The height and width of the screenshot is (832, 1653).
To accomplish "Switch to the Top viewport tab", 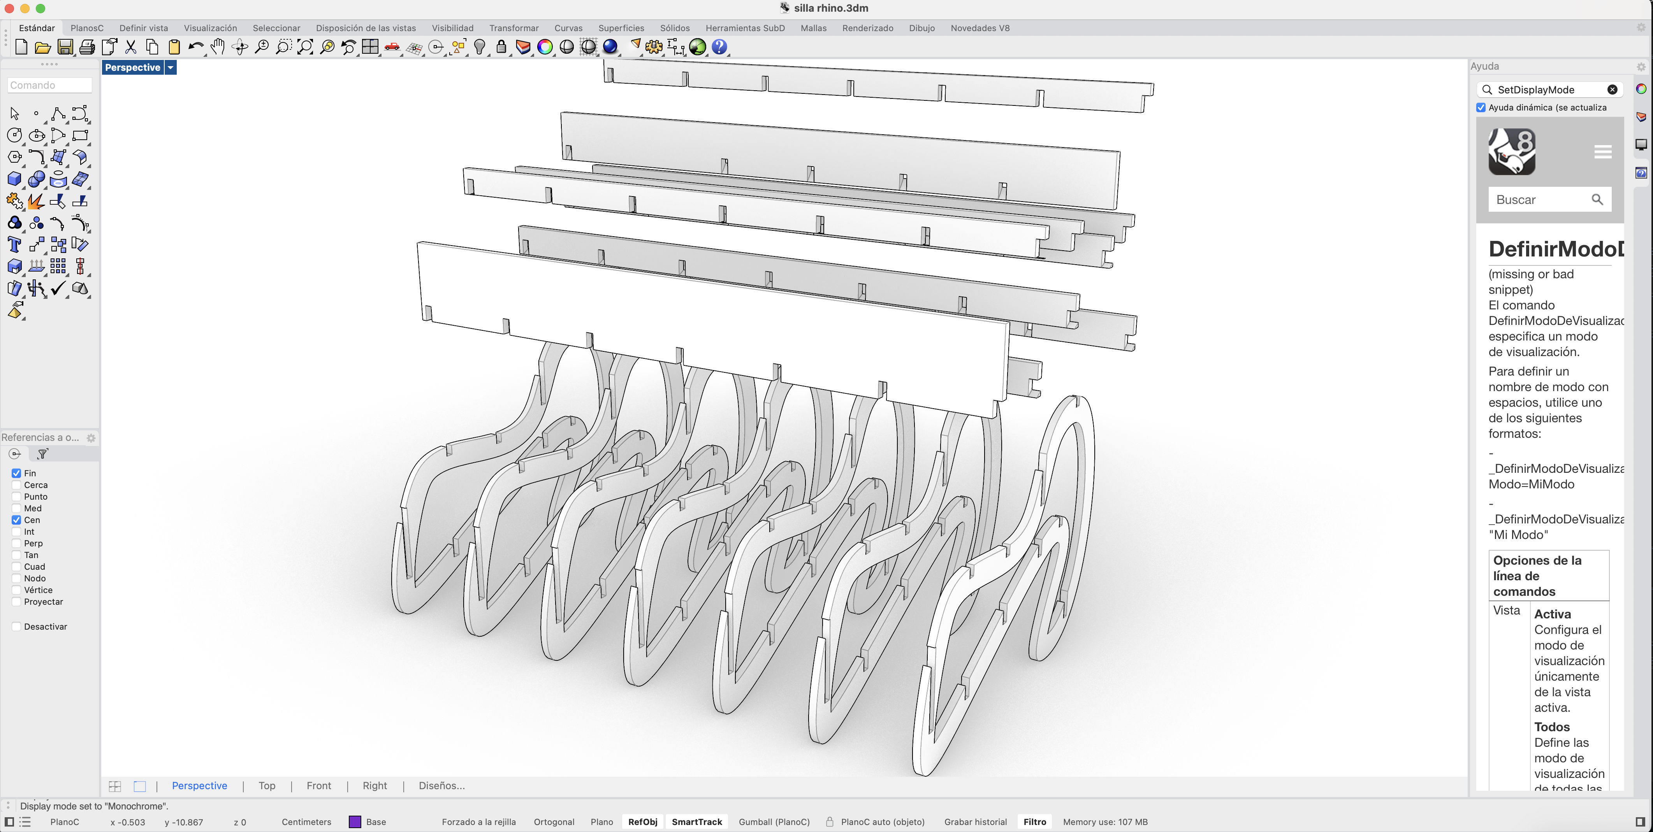I will pos(267,786).
